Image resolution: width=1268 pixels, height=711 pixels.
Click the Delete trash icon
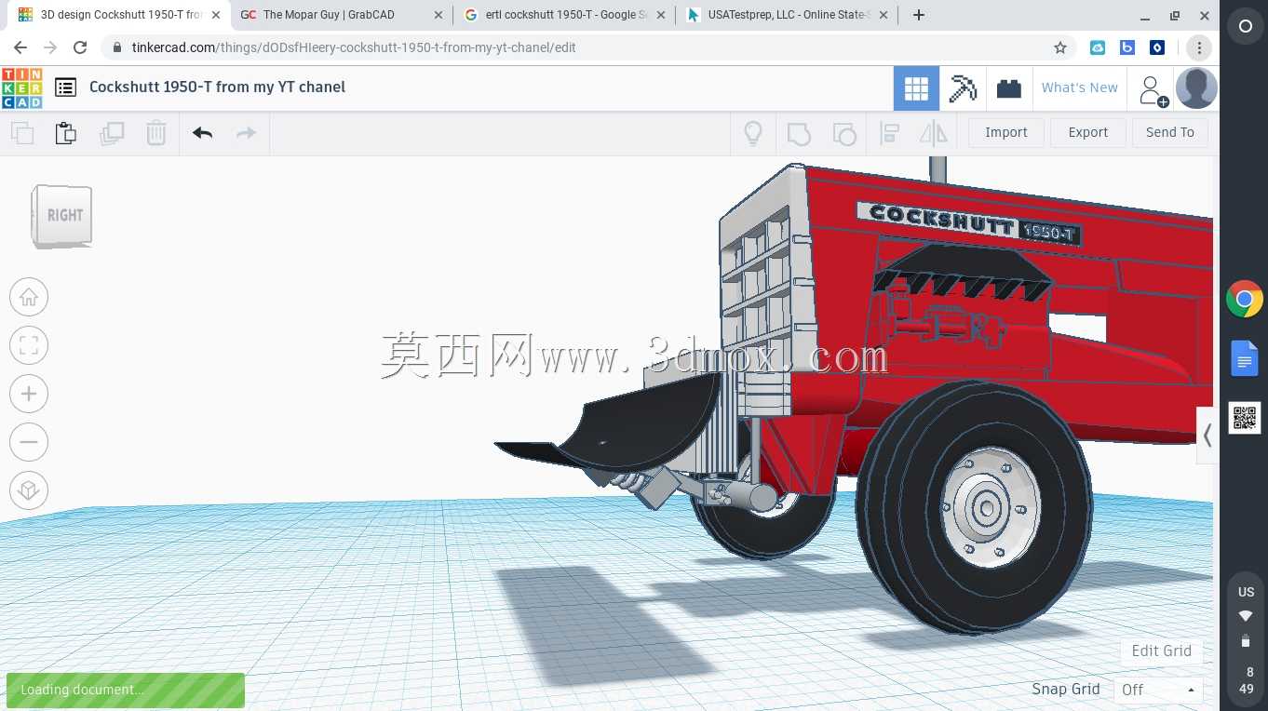click(156, 133)
